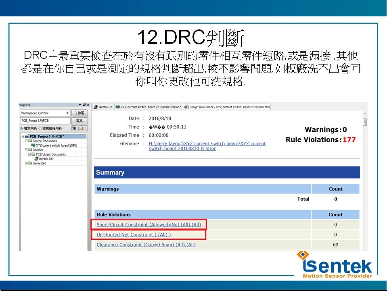Click the refresh project view icon
The height and width of the screenshot is (291, 387).
[x=74, y=128]
